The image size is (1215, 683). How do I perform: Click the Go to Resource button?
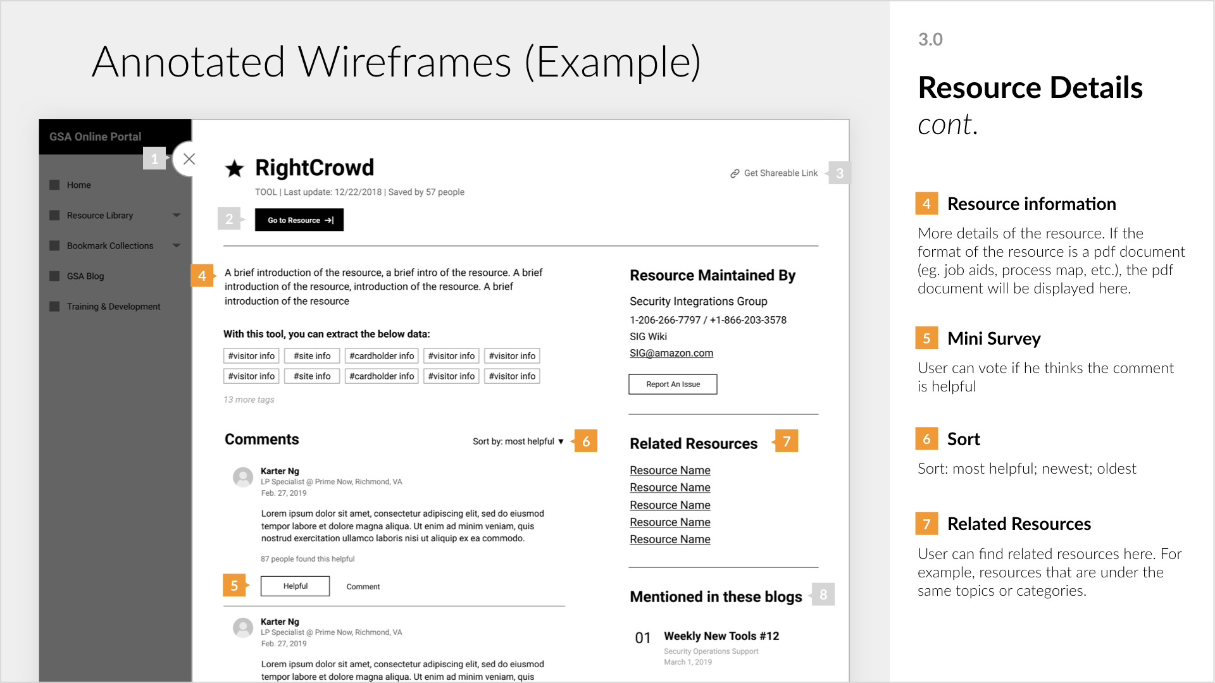point(299,220)
